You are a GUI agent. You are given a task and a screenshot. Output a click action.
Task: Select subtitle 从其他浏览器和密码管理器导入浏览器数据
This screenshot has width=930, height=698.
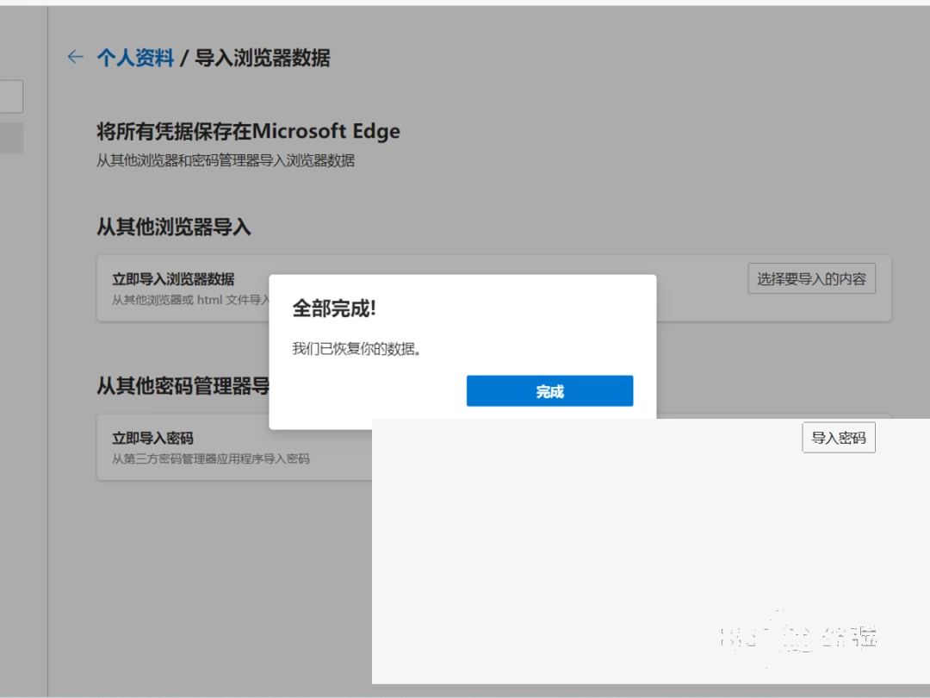coord(226,160)
